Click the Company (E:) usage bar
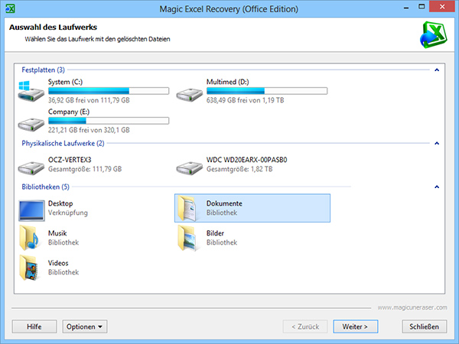This screenshot has height=344, width=459. click(109, 121)
